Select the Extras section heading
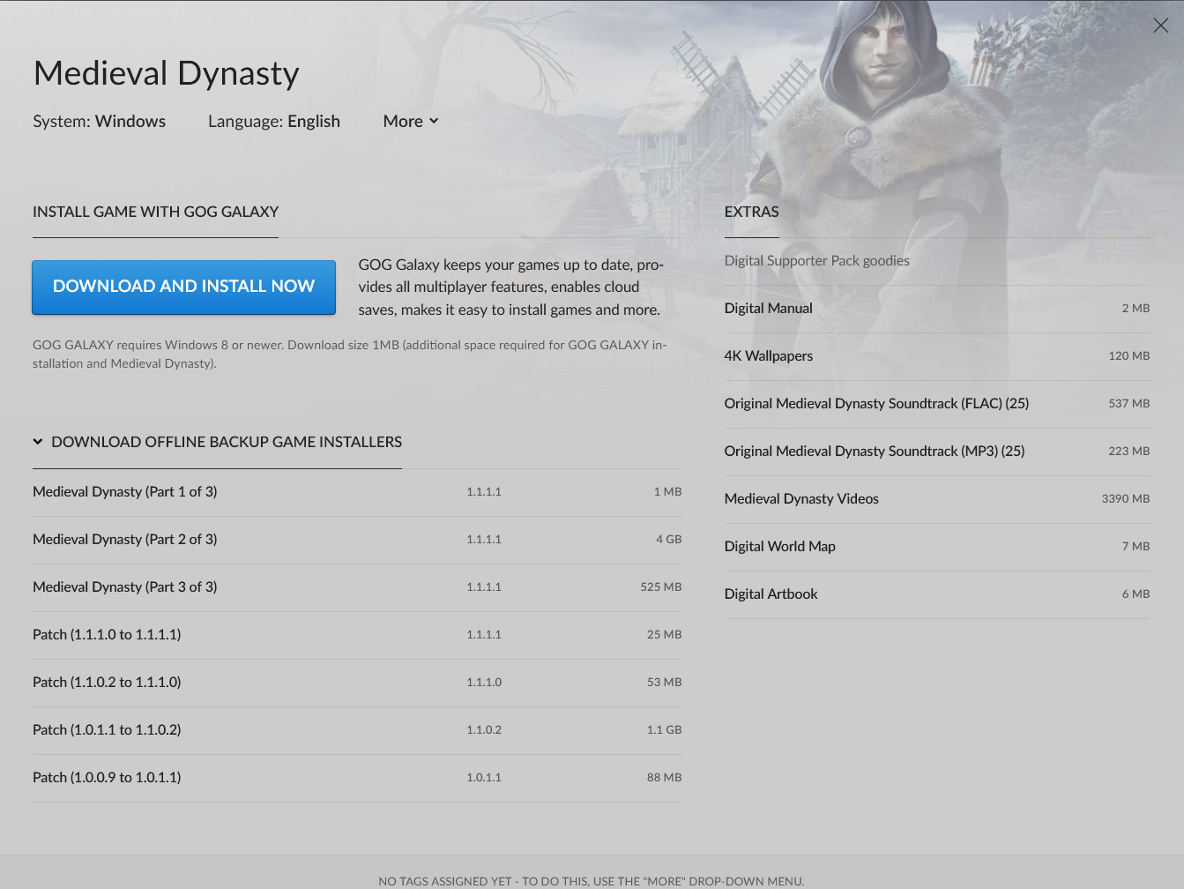 (751, 212)
